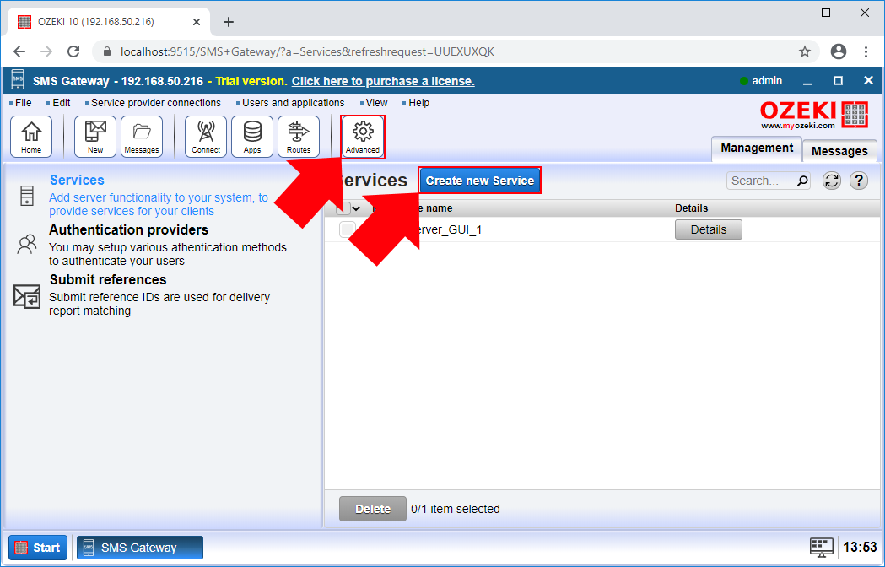Open the Routes signpost toolbar icon
This screenshot has height=567, width=885.
pos(299,137)
